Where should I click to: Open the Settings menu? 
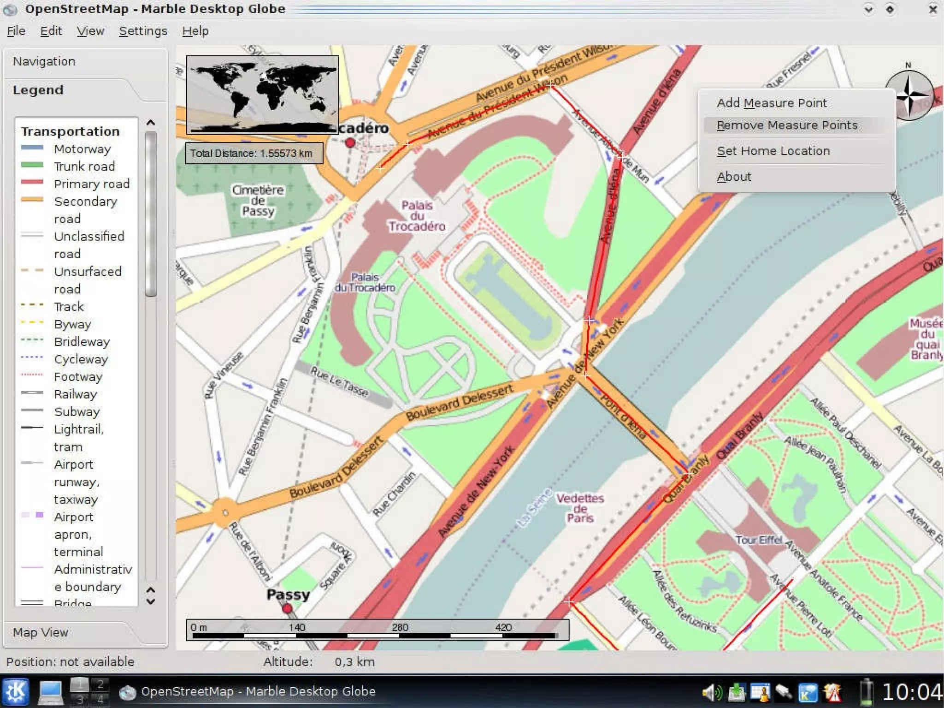point(143,31)
